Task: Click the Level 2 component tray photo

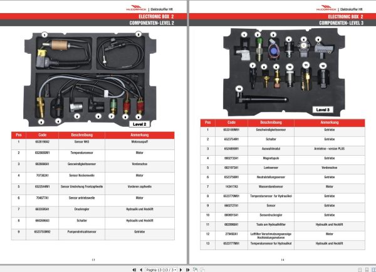Action: 90,79
